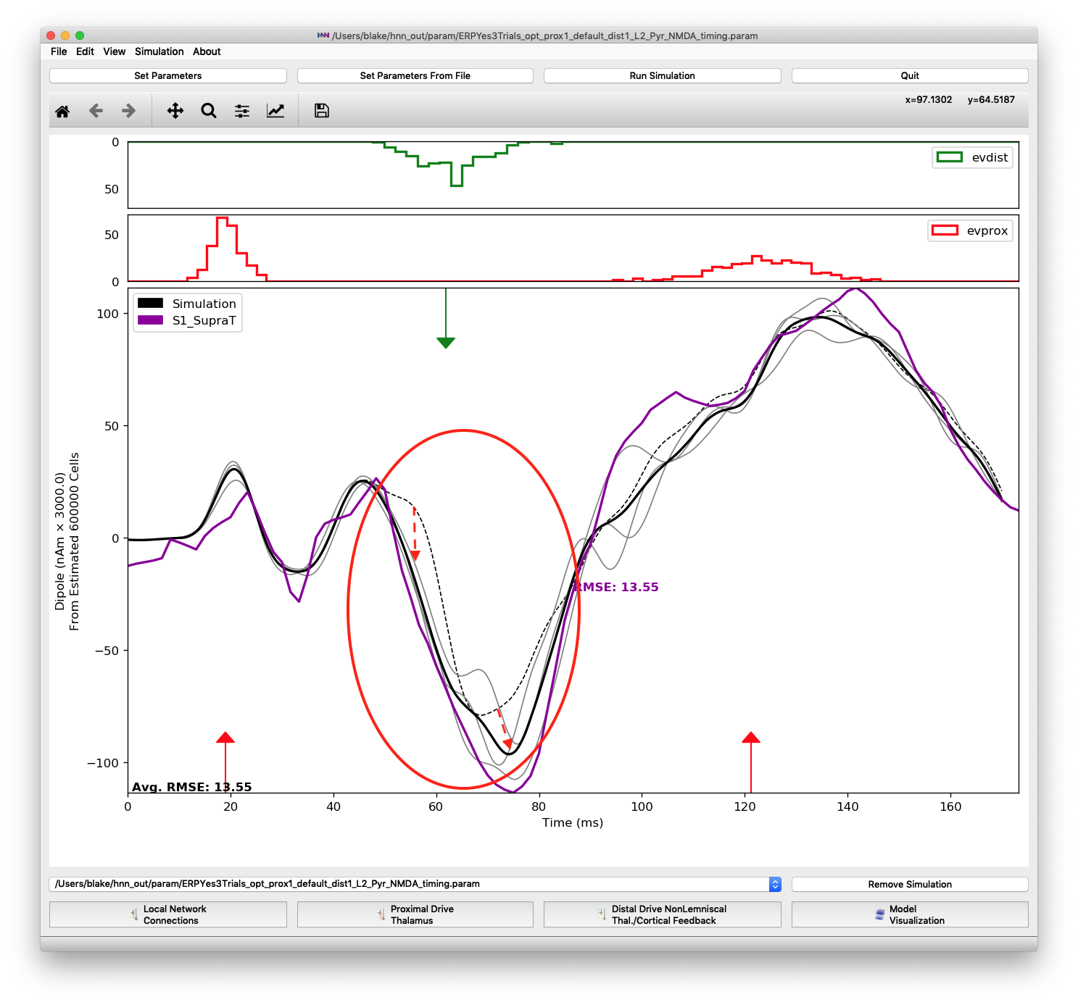Open Distal Drive NonLemniscal feedback dialog

click(663, 914)
